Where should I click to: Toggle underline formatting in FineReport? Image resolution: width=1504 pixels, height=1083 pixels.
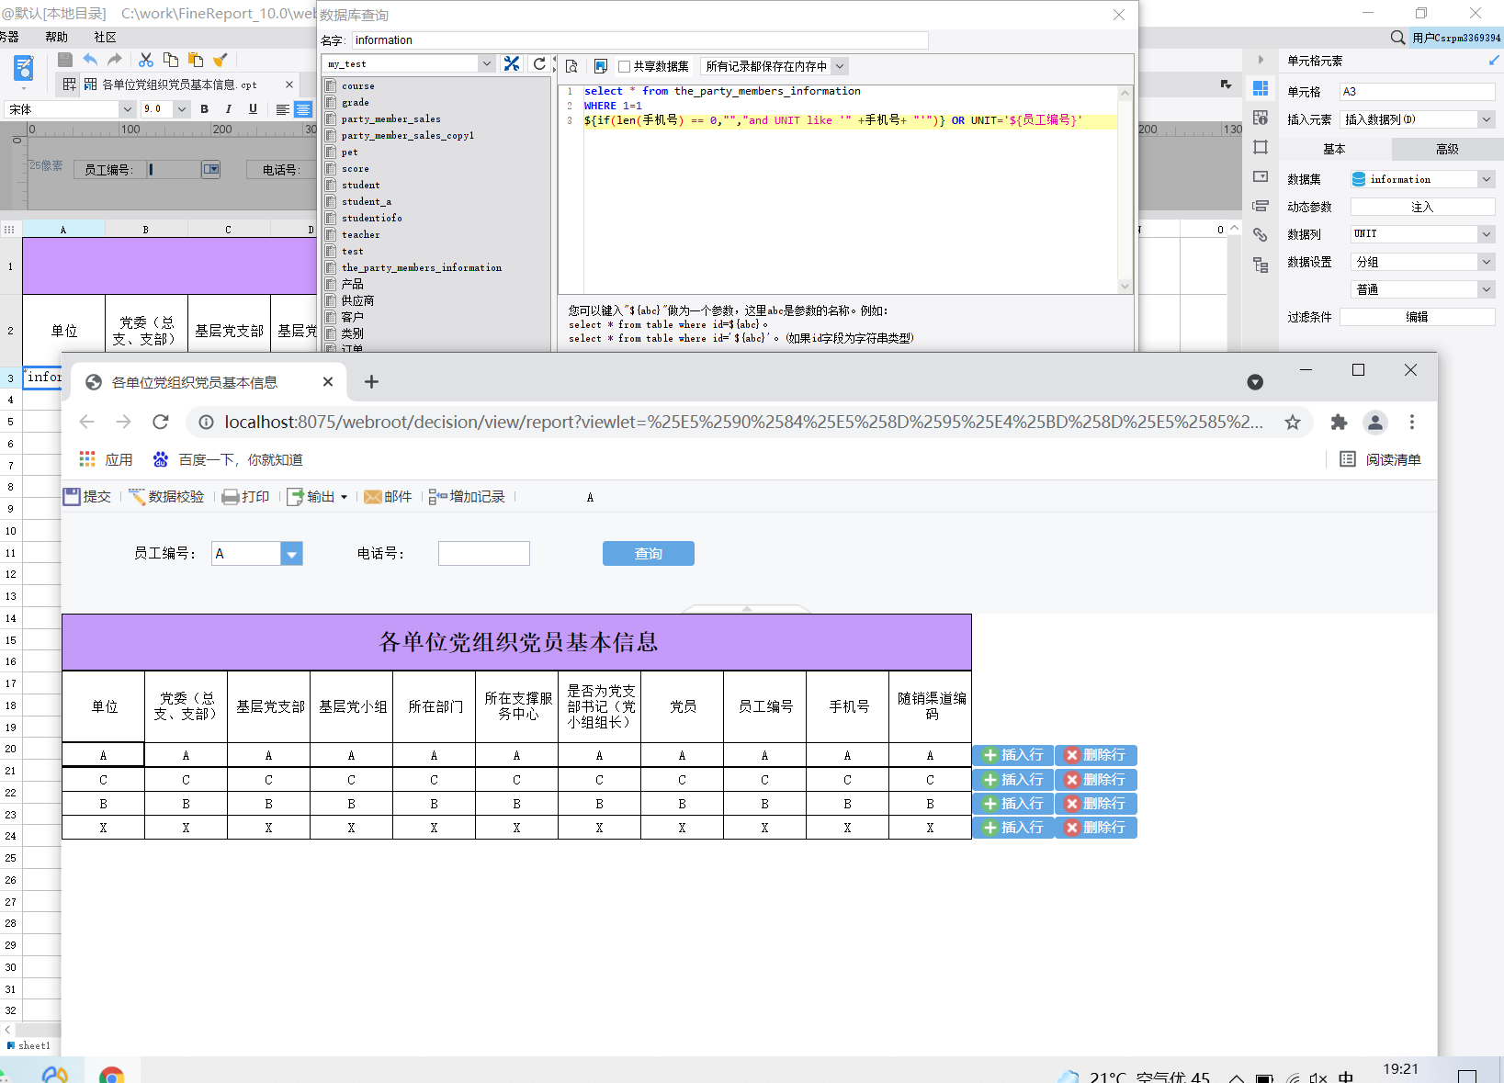[254, 109]
